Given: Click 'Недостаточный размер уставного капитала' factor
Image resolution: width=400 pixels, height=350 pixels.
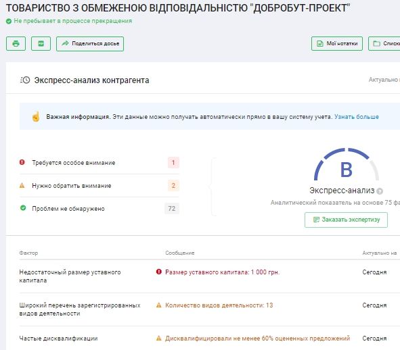Looking at the screenshot, I should point(70,276).
